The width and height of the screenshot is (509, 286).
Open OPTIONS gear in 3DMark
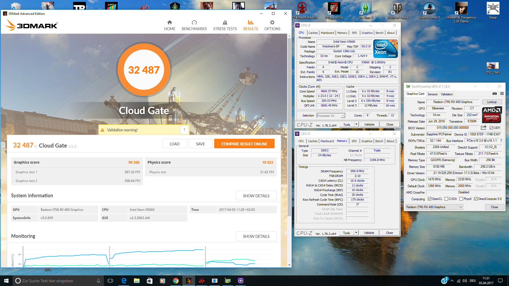(272, 25)
